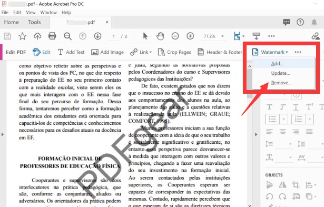
Task: Click the share link icon
Action: click(316, 36)
